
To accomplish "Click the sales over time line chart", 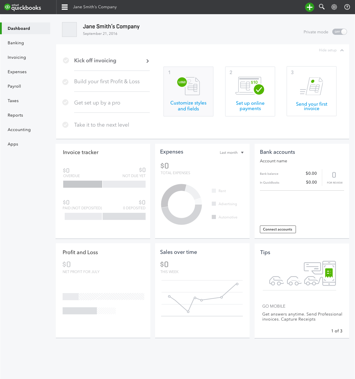I will pos(202,298).
